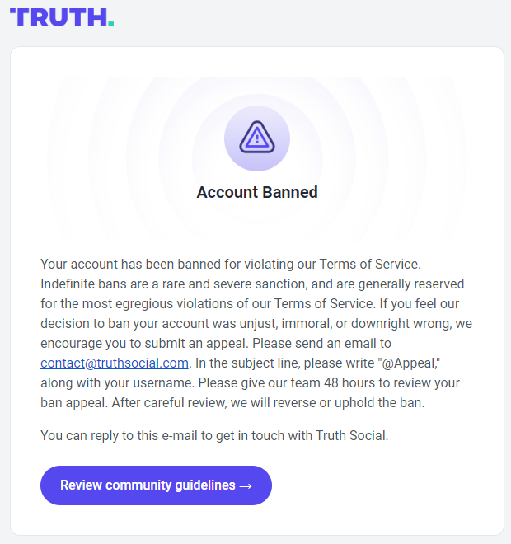Screen dimensions: 511x544
Task: Click the words "egregious violations"
Action: [x=174, y=304]
